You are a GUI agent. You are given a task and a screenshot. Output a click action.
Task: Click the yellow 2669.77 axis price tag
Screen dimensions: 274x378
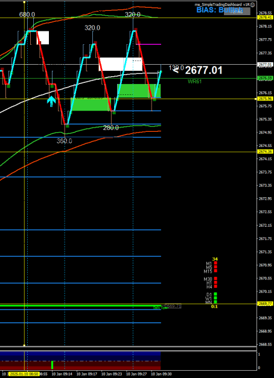(x=264, y=304)
